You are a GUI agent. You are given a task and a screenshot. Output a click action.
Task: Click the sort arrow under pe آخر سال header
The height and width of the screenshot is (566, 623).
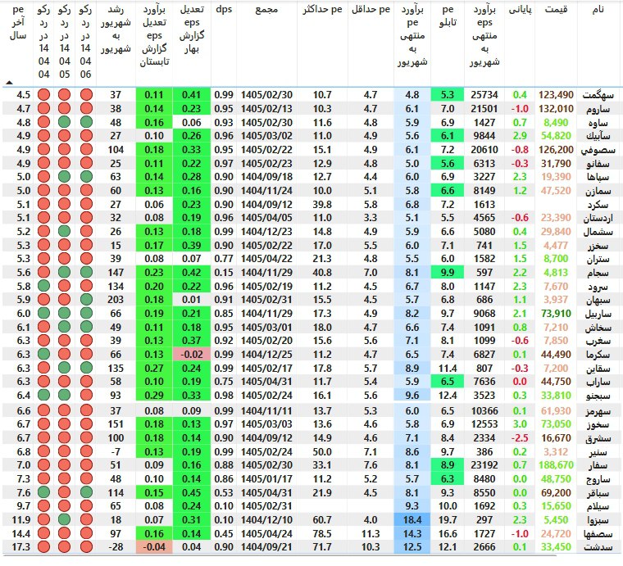click(x=9, y=83)
